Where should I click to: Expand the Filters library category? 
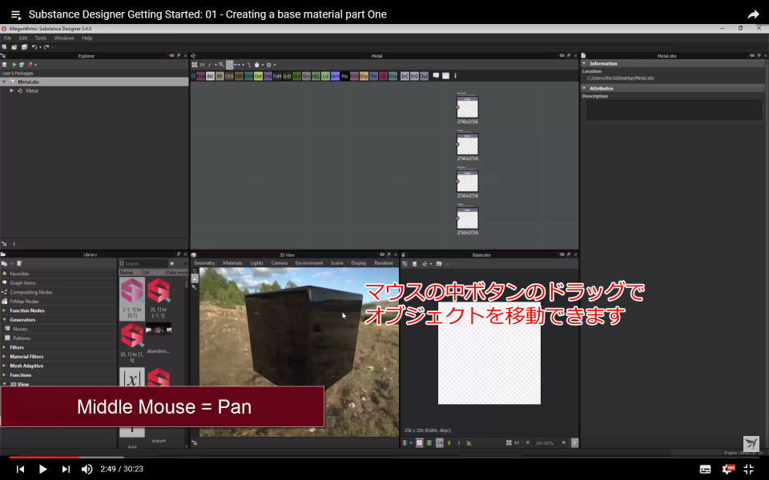(x=5, y=347)
